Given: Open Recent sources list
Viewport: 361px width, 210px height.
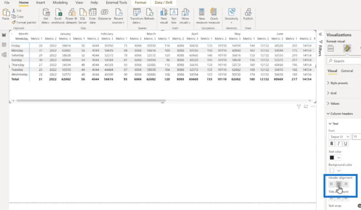Looking at the screenshot, I should tap(118, 16).
